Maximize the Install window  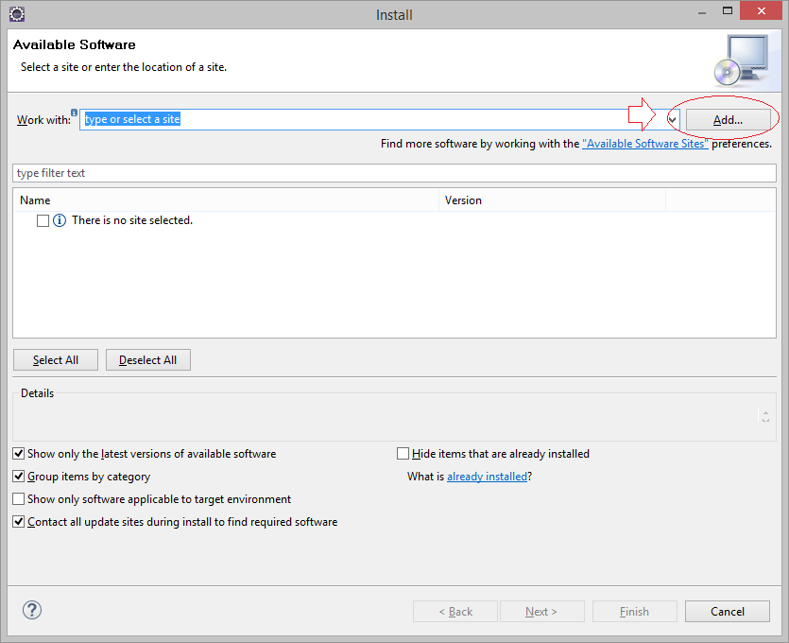coord(727,11)
